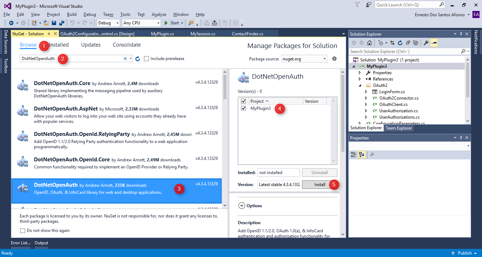Image resolution: width=482 pixels, height=257 pixels.
Task: Click the New Project toolbar icon
Action: [34, 23]
